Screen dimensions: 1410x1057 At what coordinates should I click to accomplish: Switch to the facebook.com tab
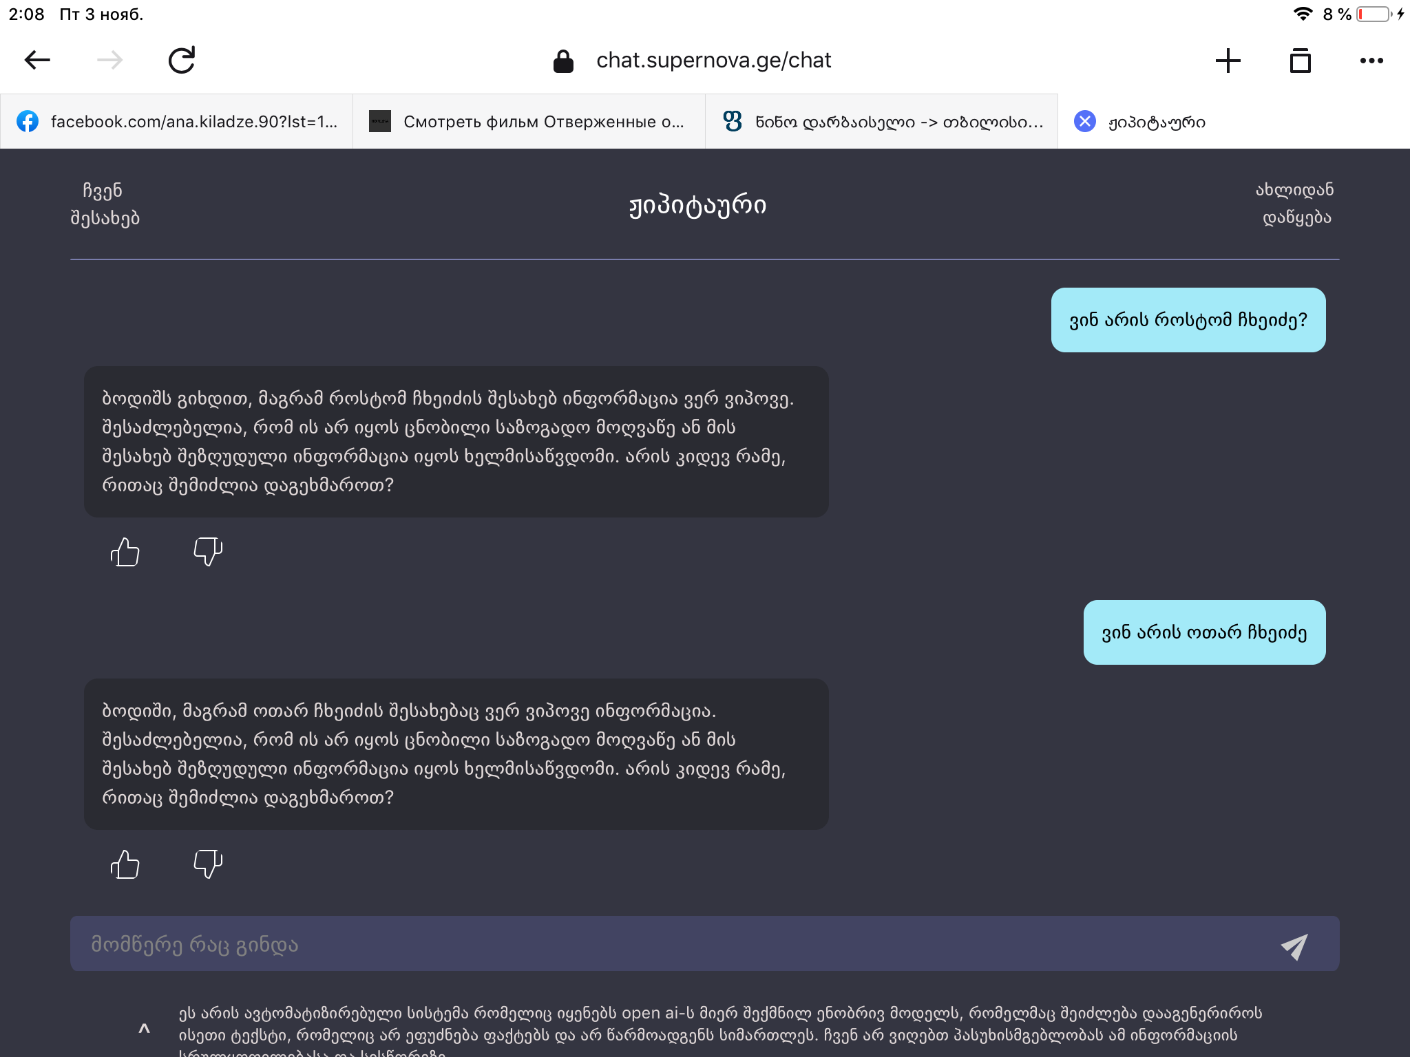[176, 122]
